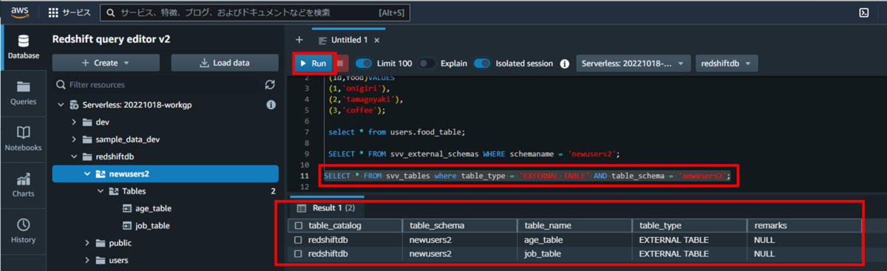887x271 pixels.
Task: Expand the dev database node
Action: click(74, 122)
